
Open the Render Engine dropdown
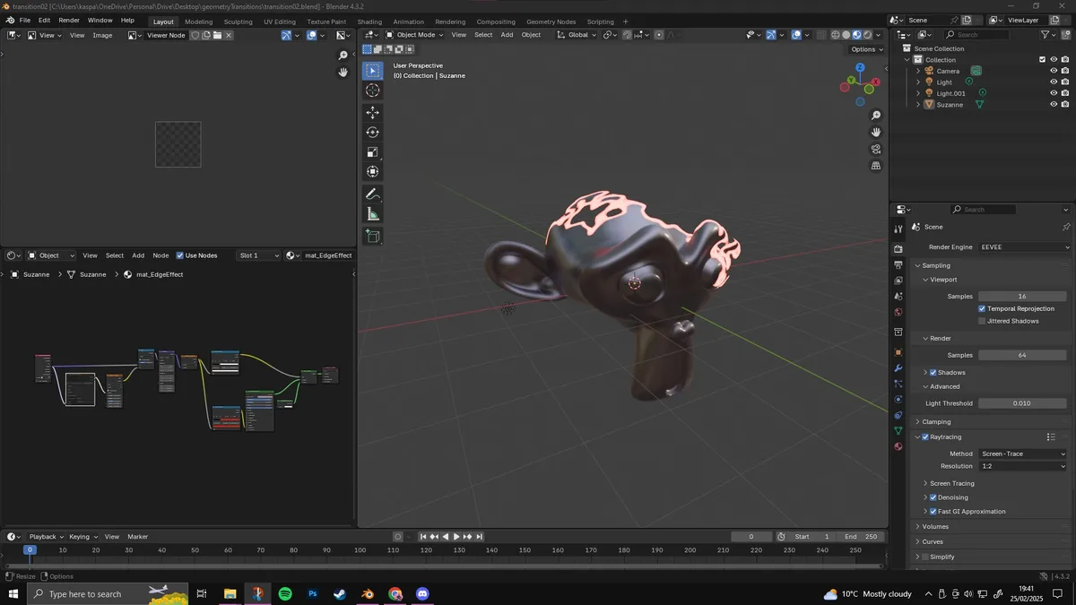click(1025, 246)
